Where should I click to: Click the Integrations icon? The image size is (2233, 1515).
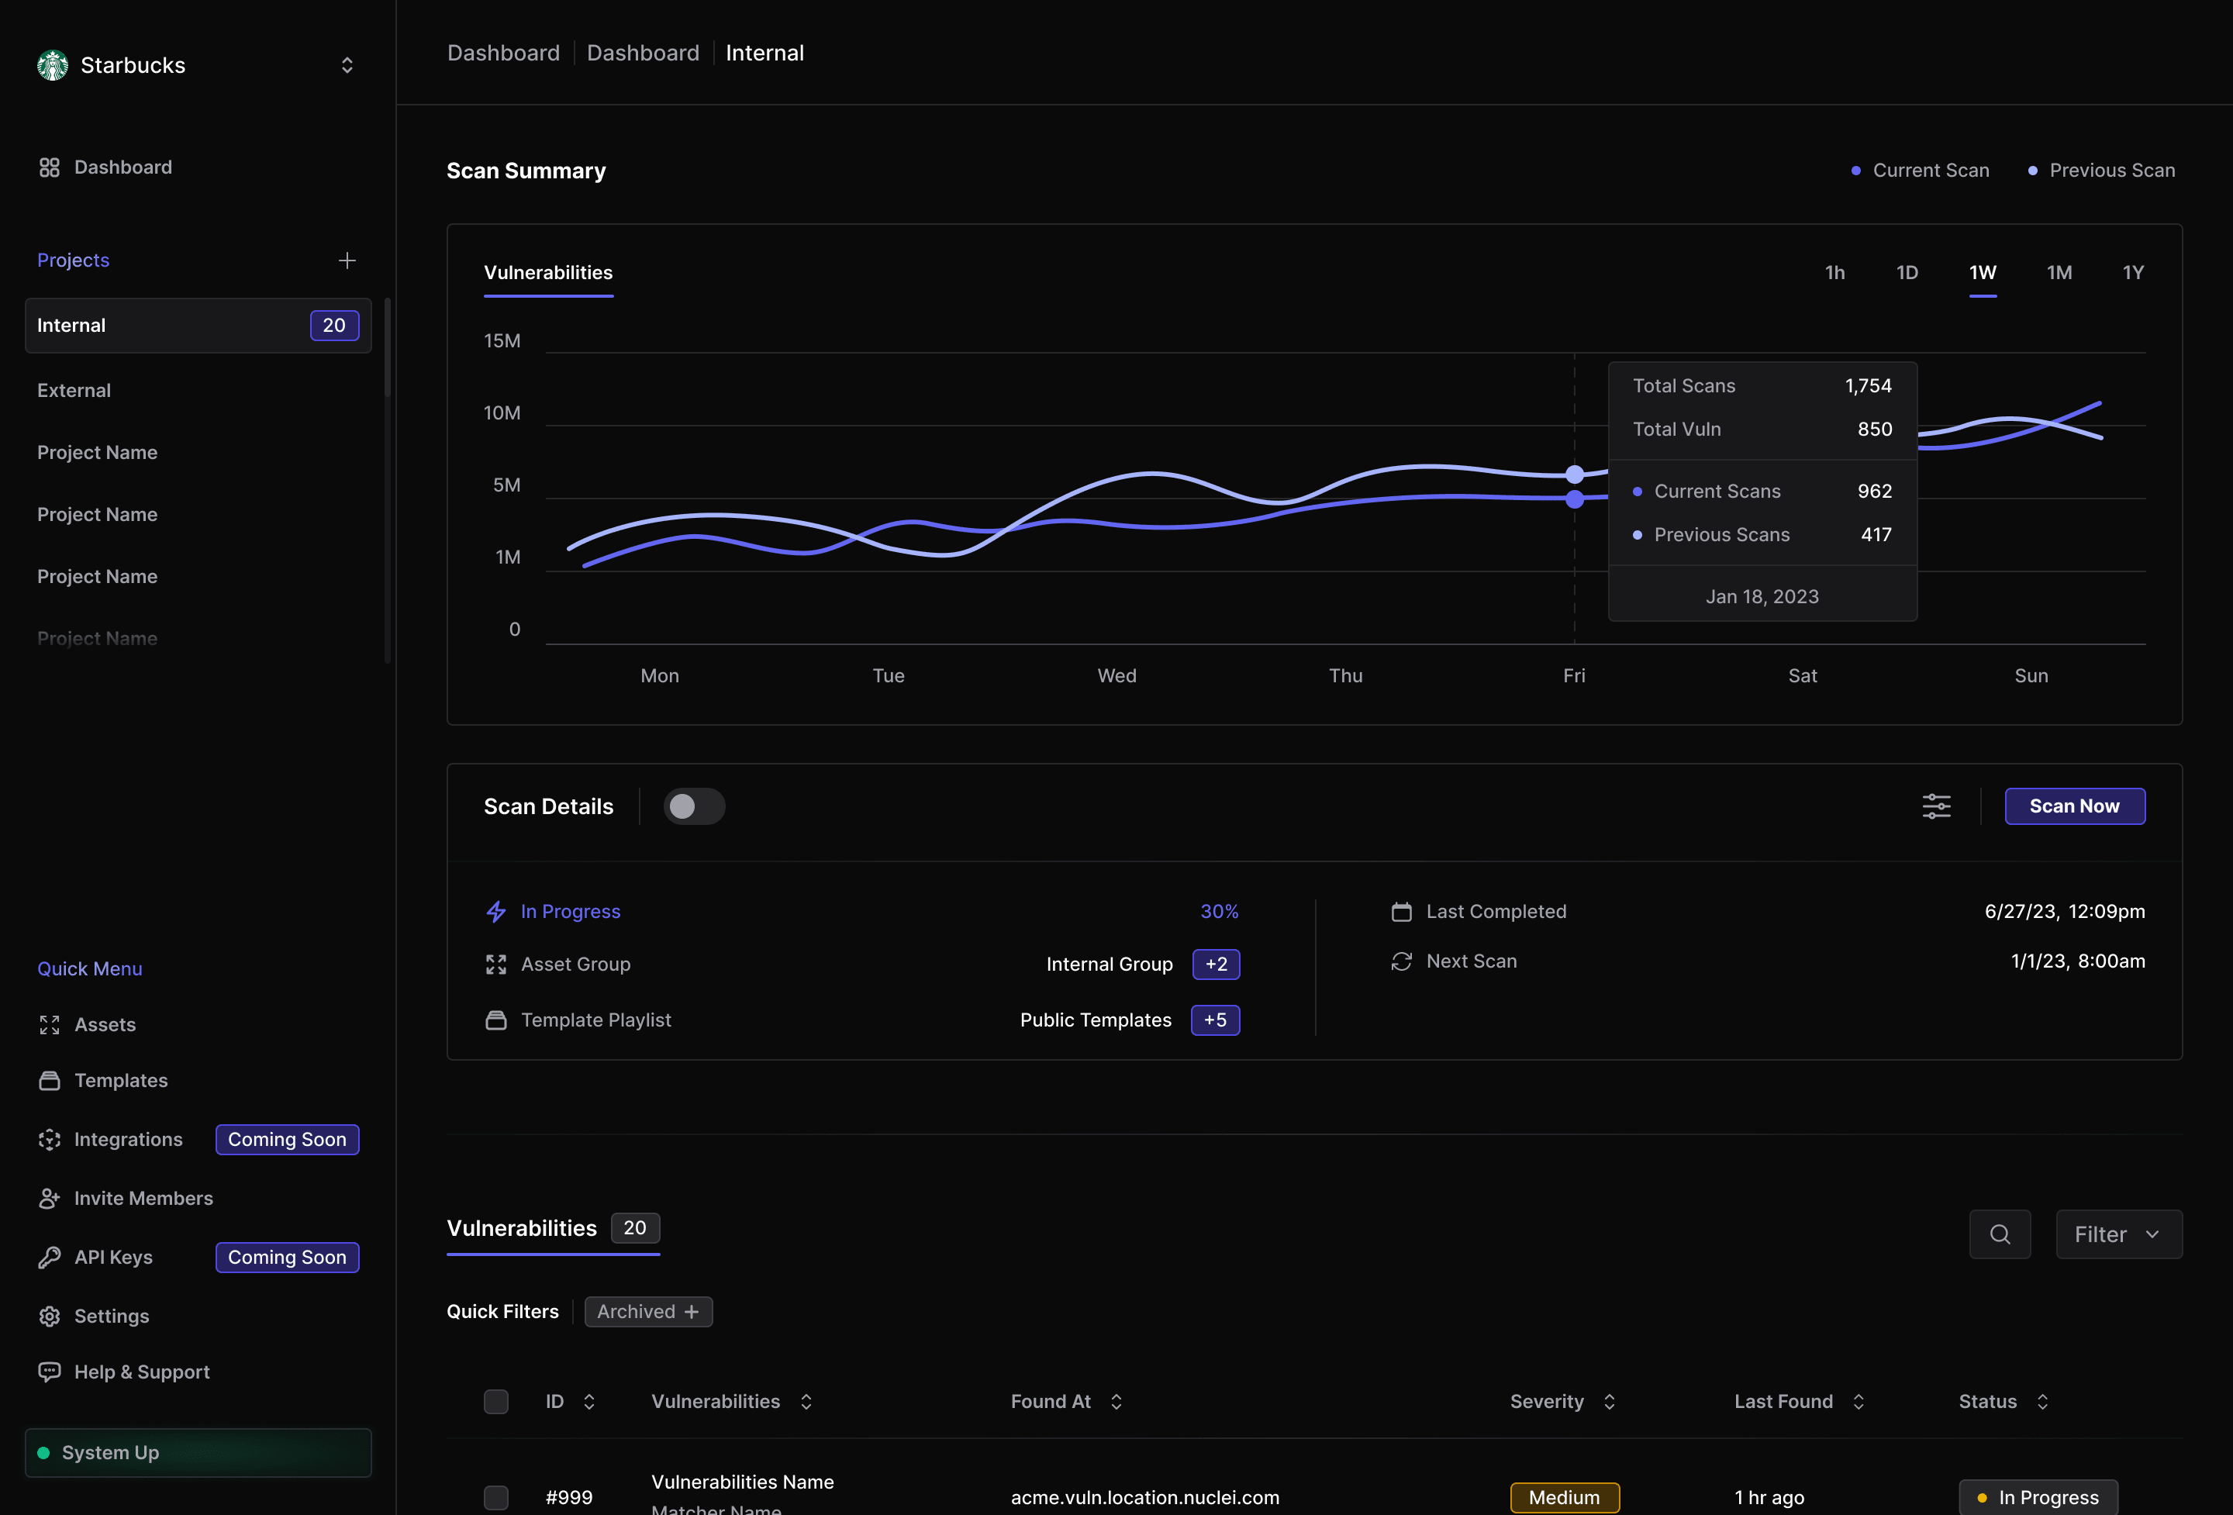click(x=49, y=1140)
